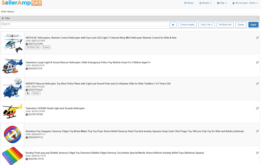The width and height of the screenshot is (261, 165).
Task: Click VA Bob's list tag on VATOS row
Action: coord(33,47)
